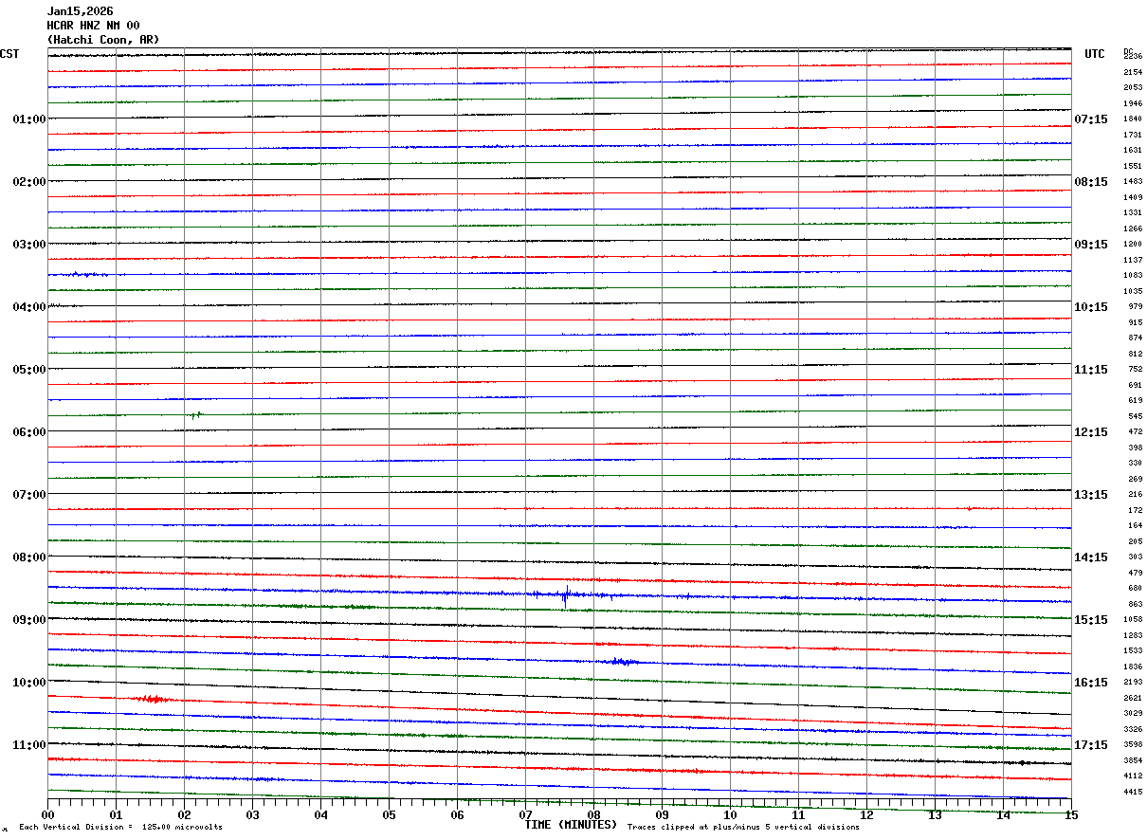Select DC value 472
Screen dimensions: 1147x840
coord(1136,432)
